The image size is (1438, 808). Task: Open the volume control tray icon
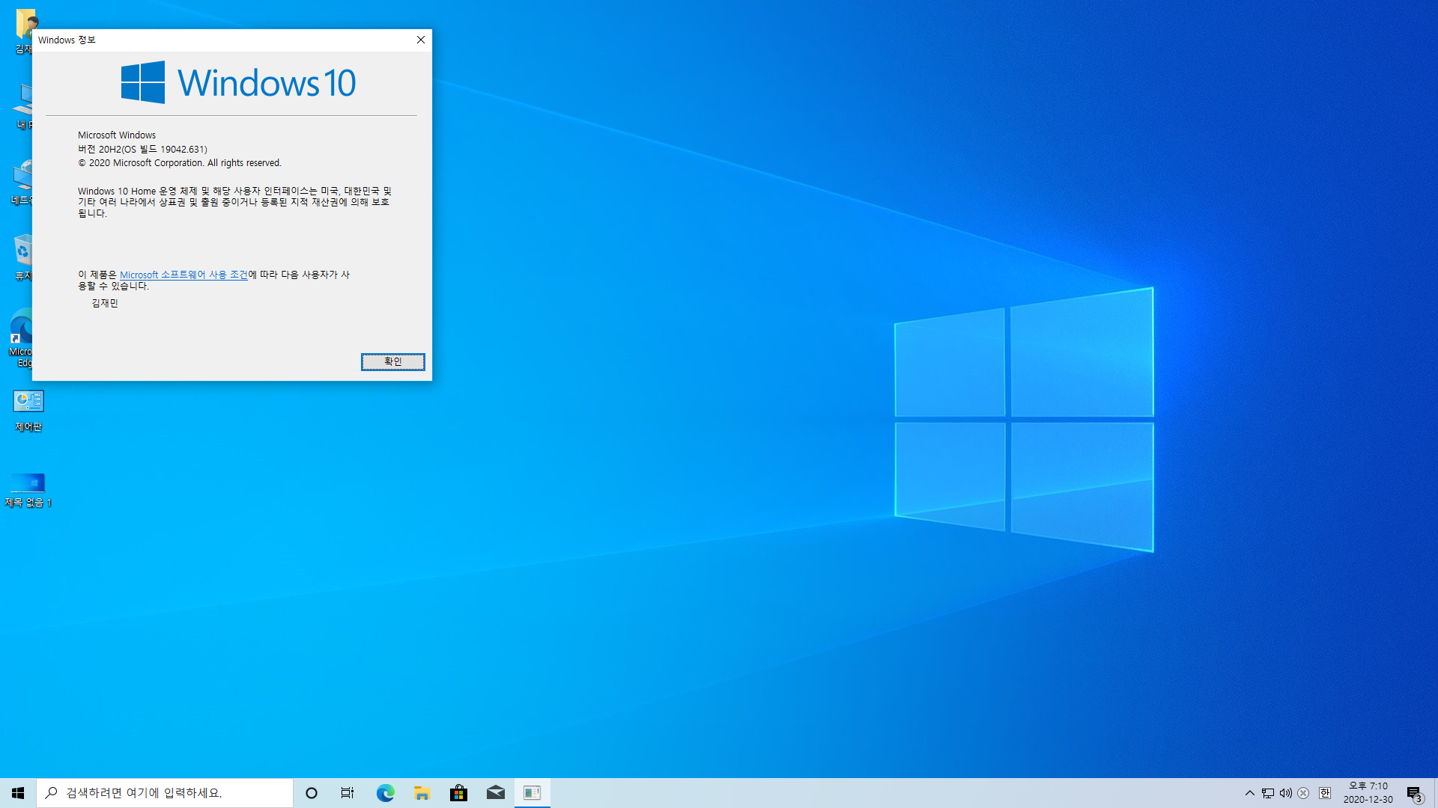(1286, 793)
